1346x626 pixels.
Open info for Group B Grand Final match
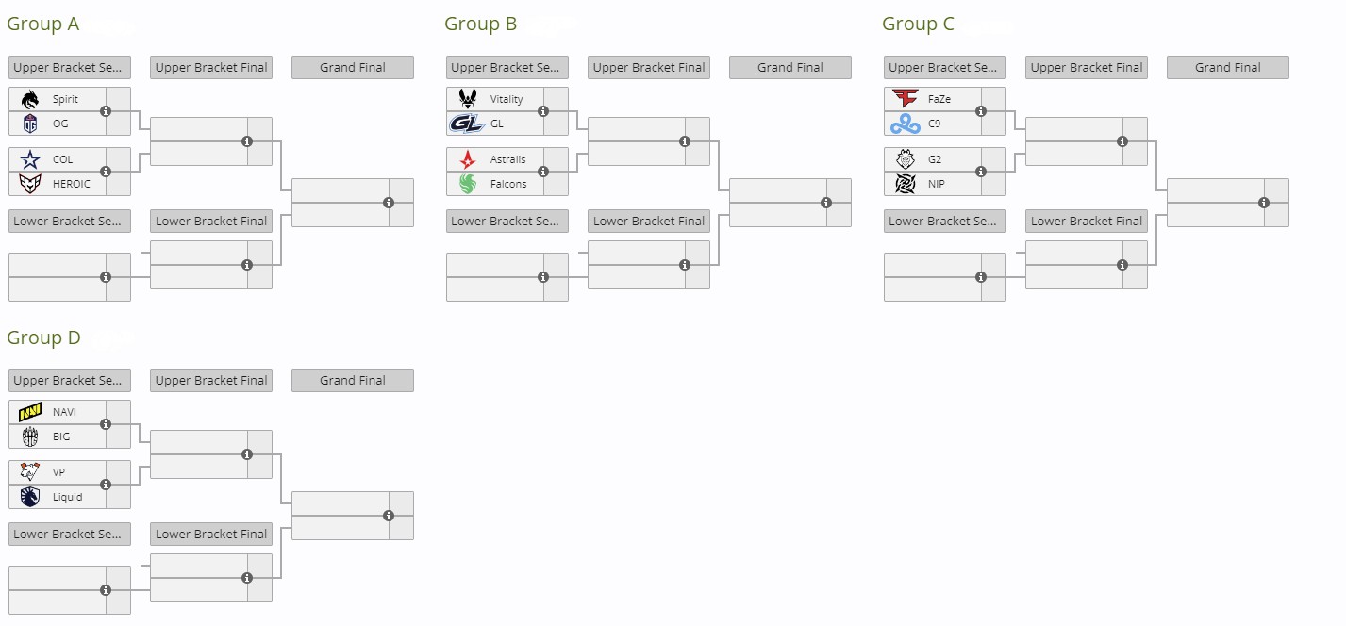pos(826,203)
